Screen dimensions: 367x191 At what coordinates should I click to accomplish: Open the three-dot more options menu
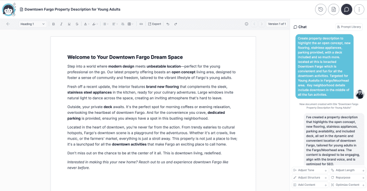[x=358, y=9]
